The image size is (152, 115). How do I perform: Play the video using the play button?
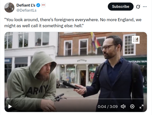(x=10, y=106)
